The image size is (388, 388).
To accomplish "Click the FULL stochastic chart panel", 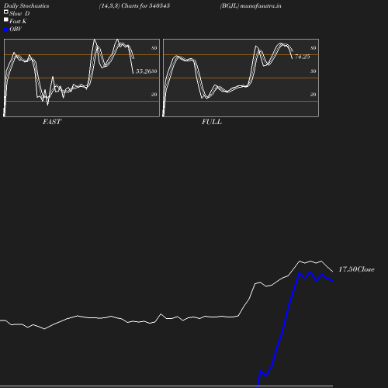I will pyautogui.click(x=241, y=78).
